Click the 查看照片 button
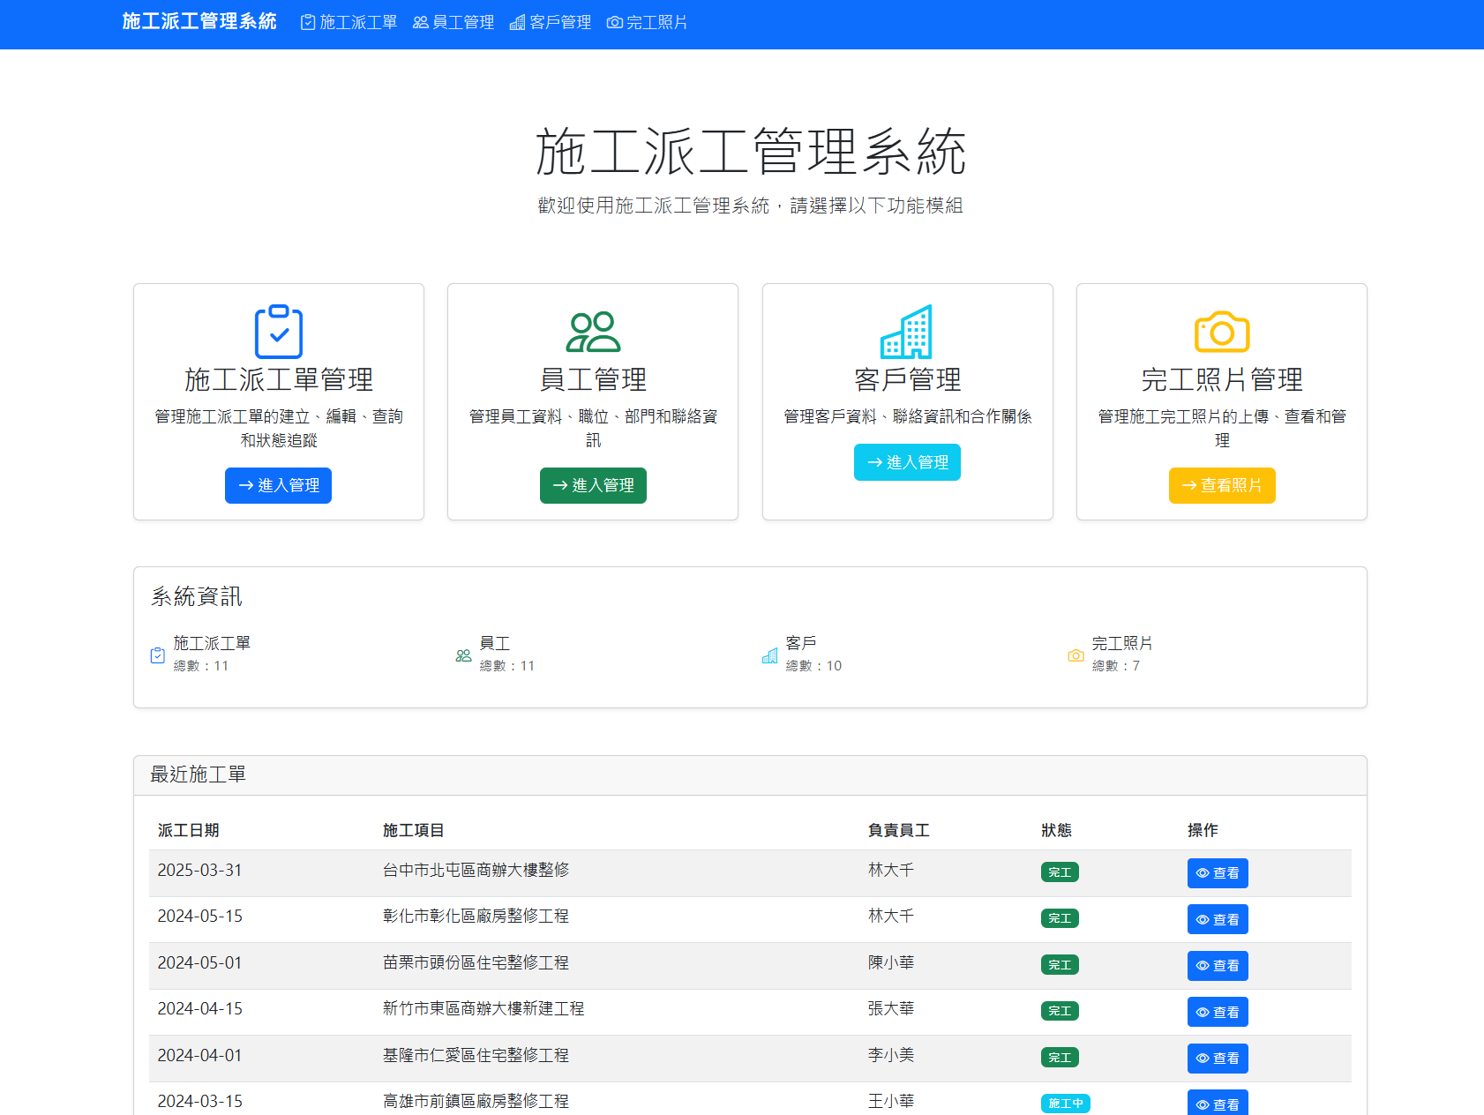 (1221, 485)
